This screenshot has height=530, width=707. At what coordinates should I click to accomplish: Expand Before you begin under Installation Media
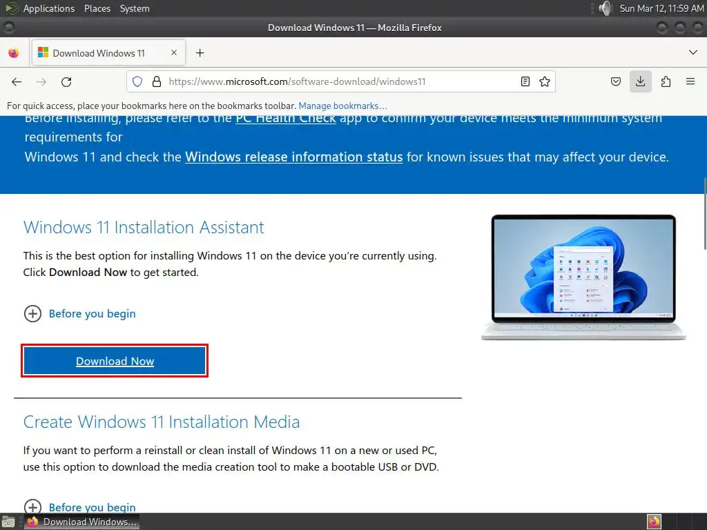[80, 507]
